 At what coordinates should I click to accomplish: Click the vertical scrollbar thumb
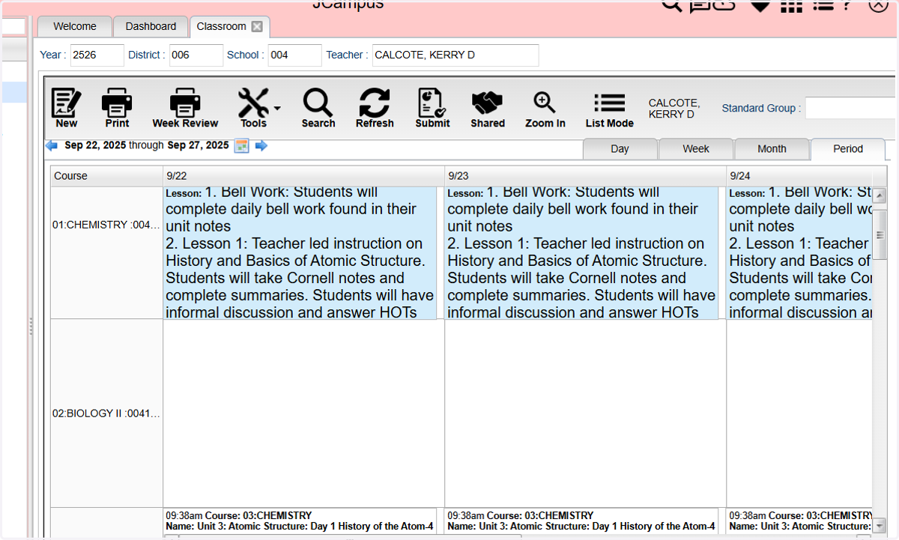880,235
